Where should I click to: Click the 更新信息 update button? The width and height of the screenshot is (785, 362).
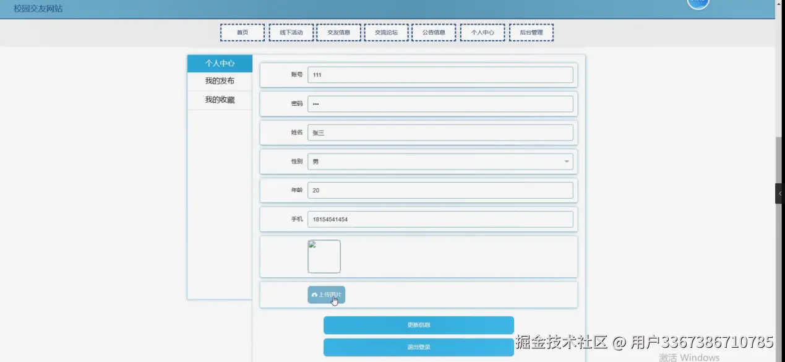coord(419,324)
